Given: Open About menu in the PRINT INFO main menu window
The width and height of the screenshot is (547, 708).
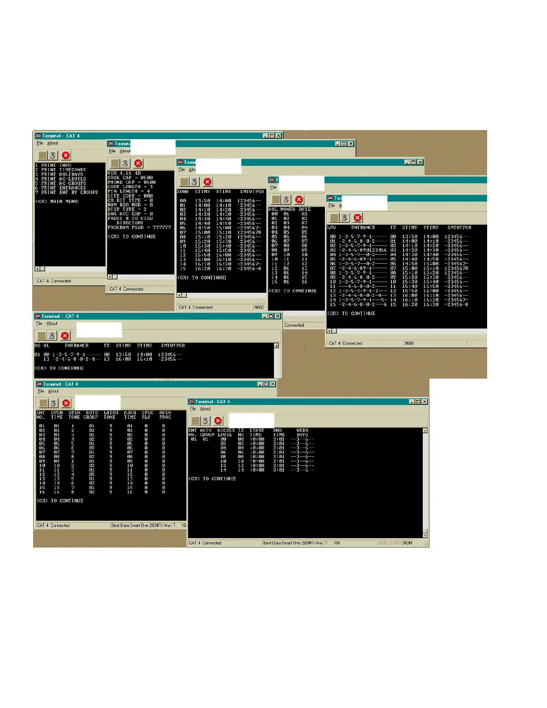Looking at the screenshot, I should [53, 143].
